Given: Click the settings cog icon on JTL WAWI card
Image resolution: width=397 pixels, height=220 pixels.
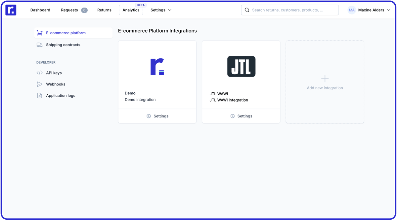Looking at the screenshot, I should tap(233, 116).
